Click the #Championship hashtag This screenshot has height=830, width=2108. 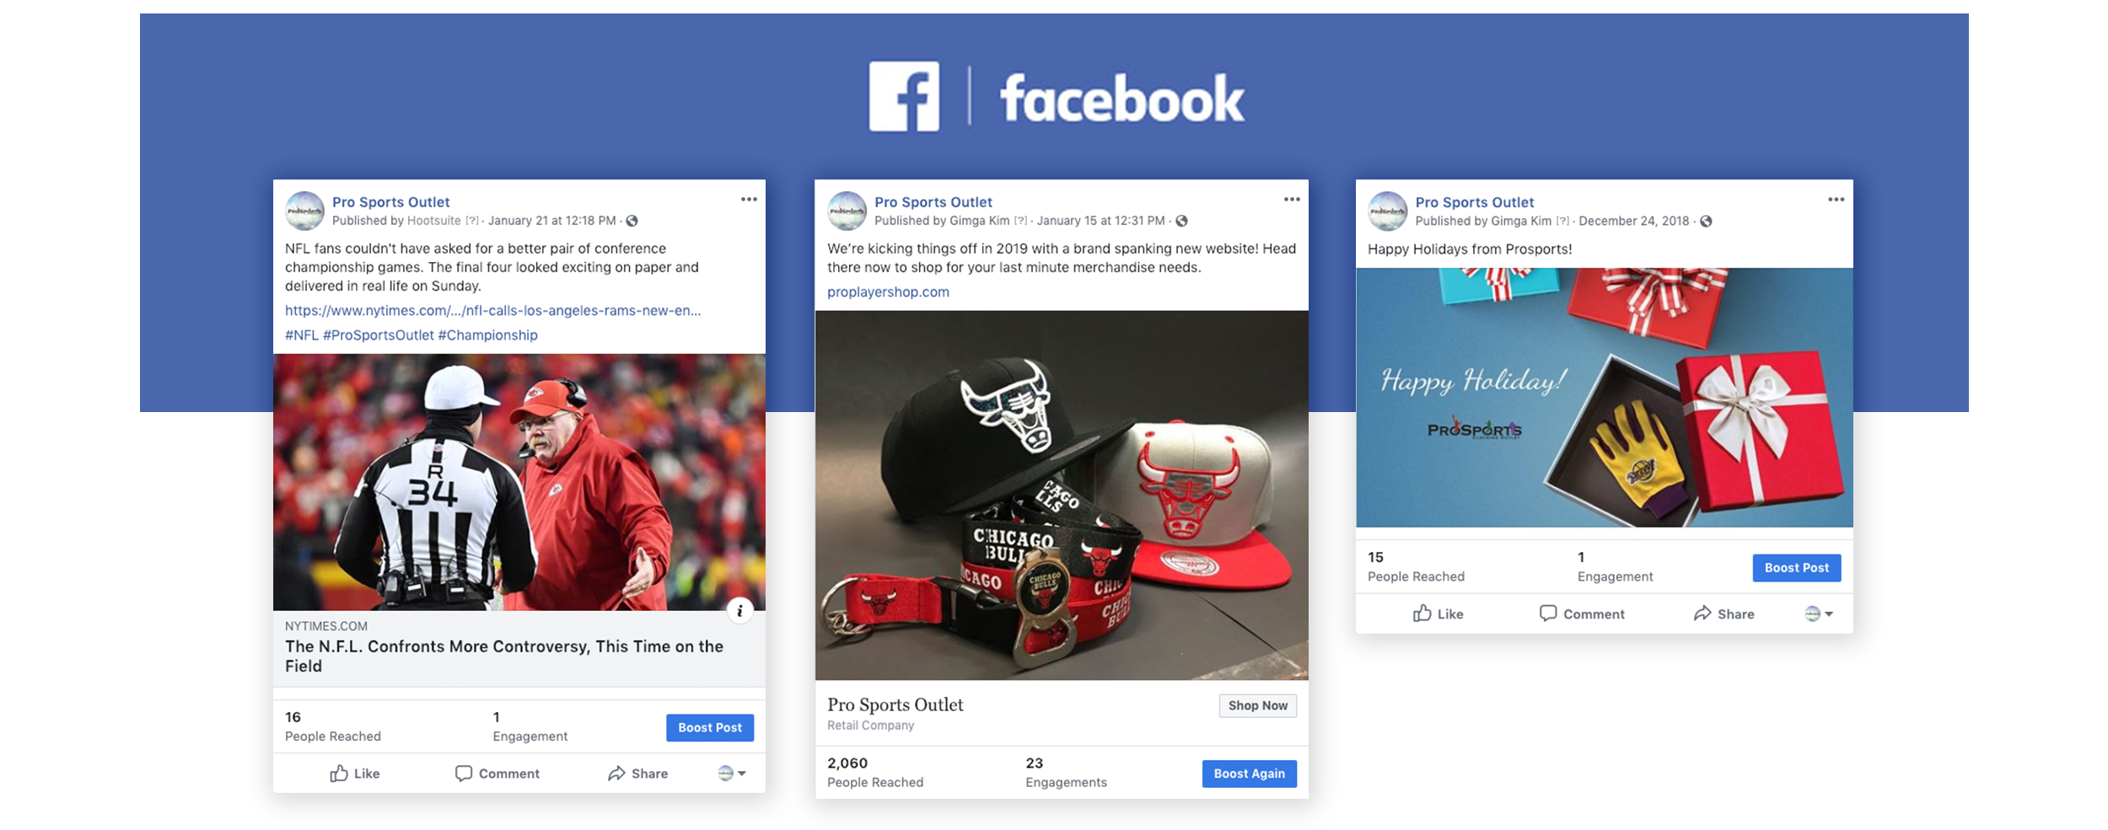coord(487,335)
